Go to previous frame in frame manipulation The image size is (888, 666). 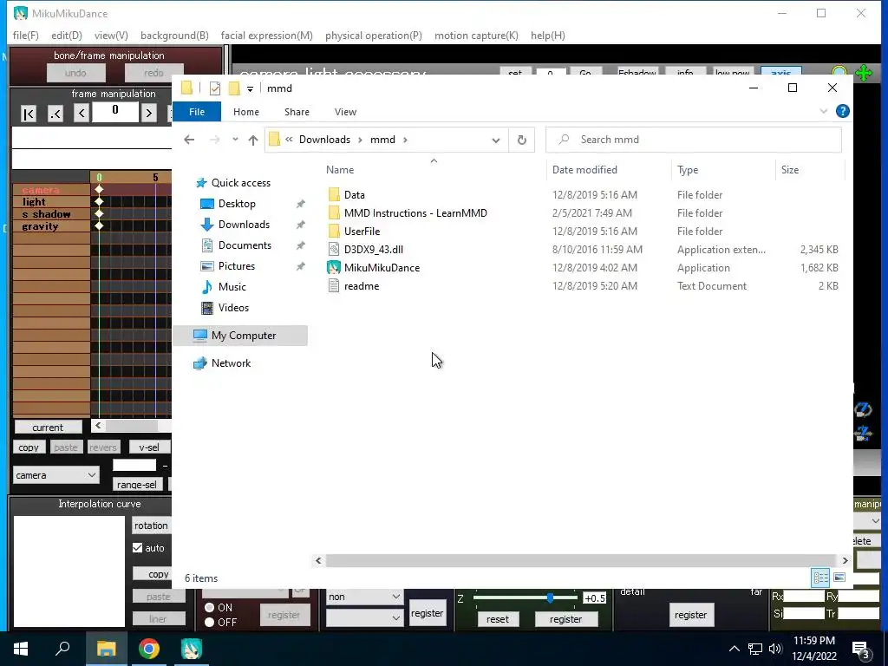pos(81,114)
